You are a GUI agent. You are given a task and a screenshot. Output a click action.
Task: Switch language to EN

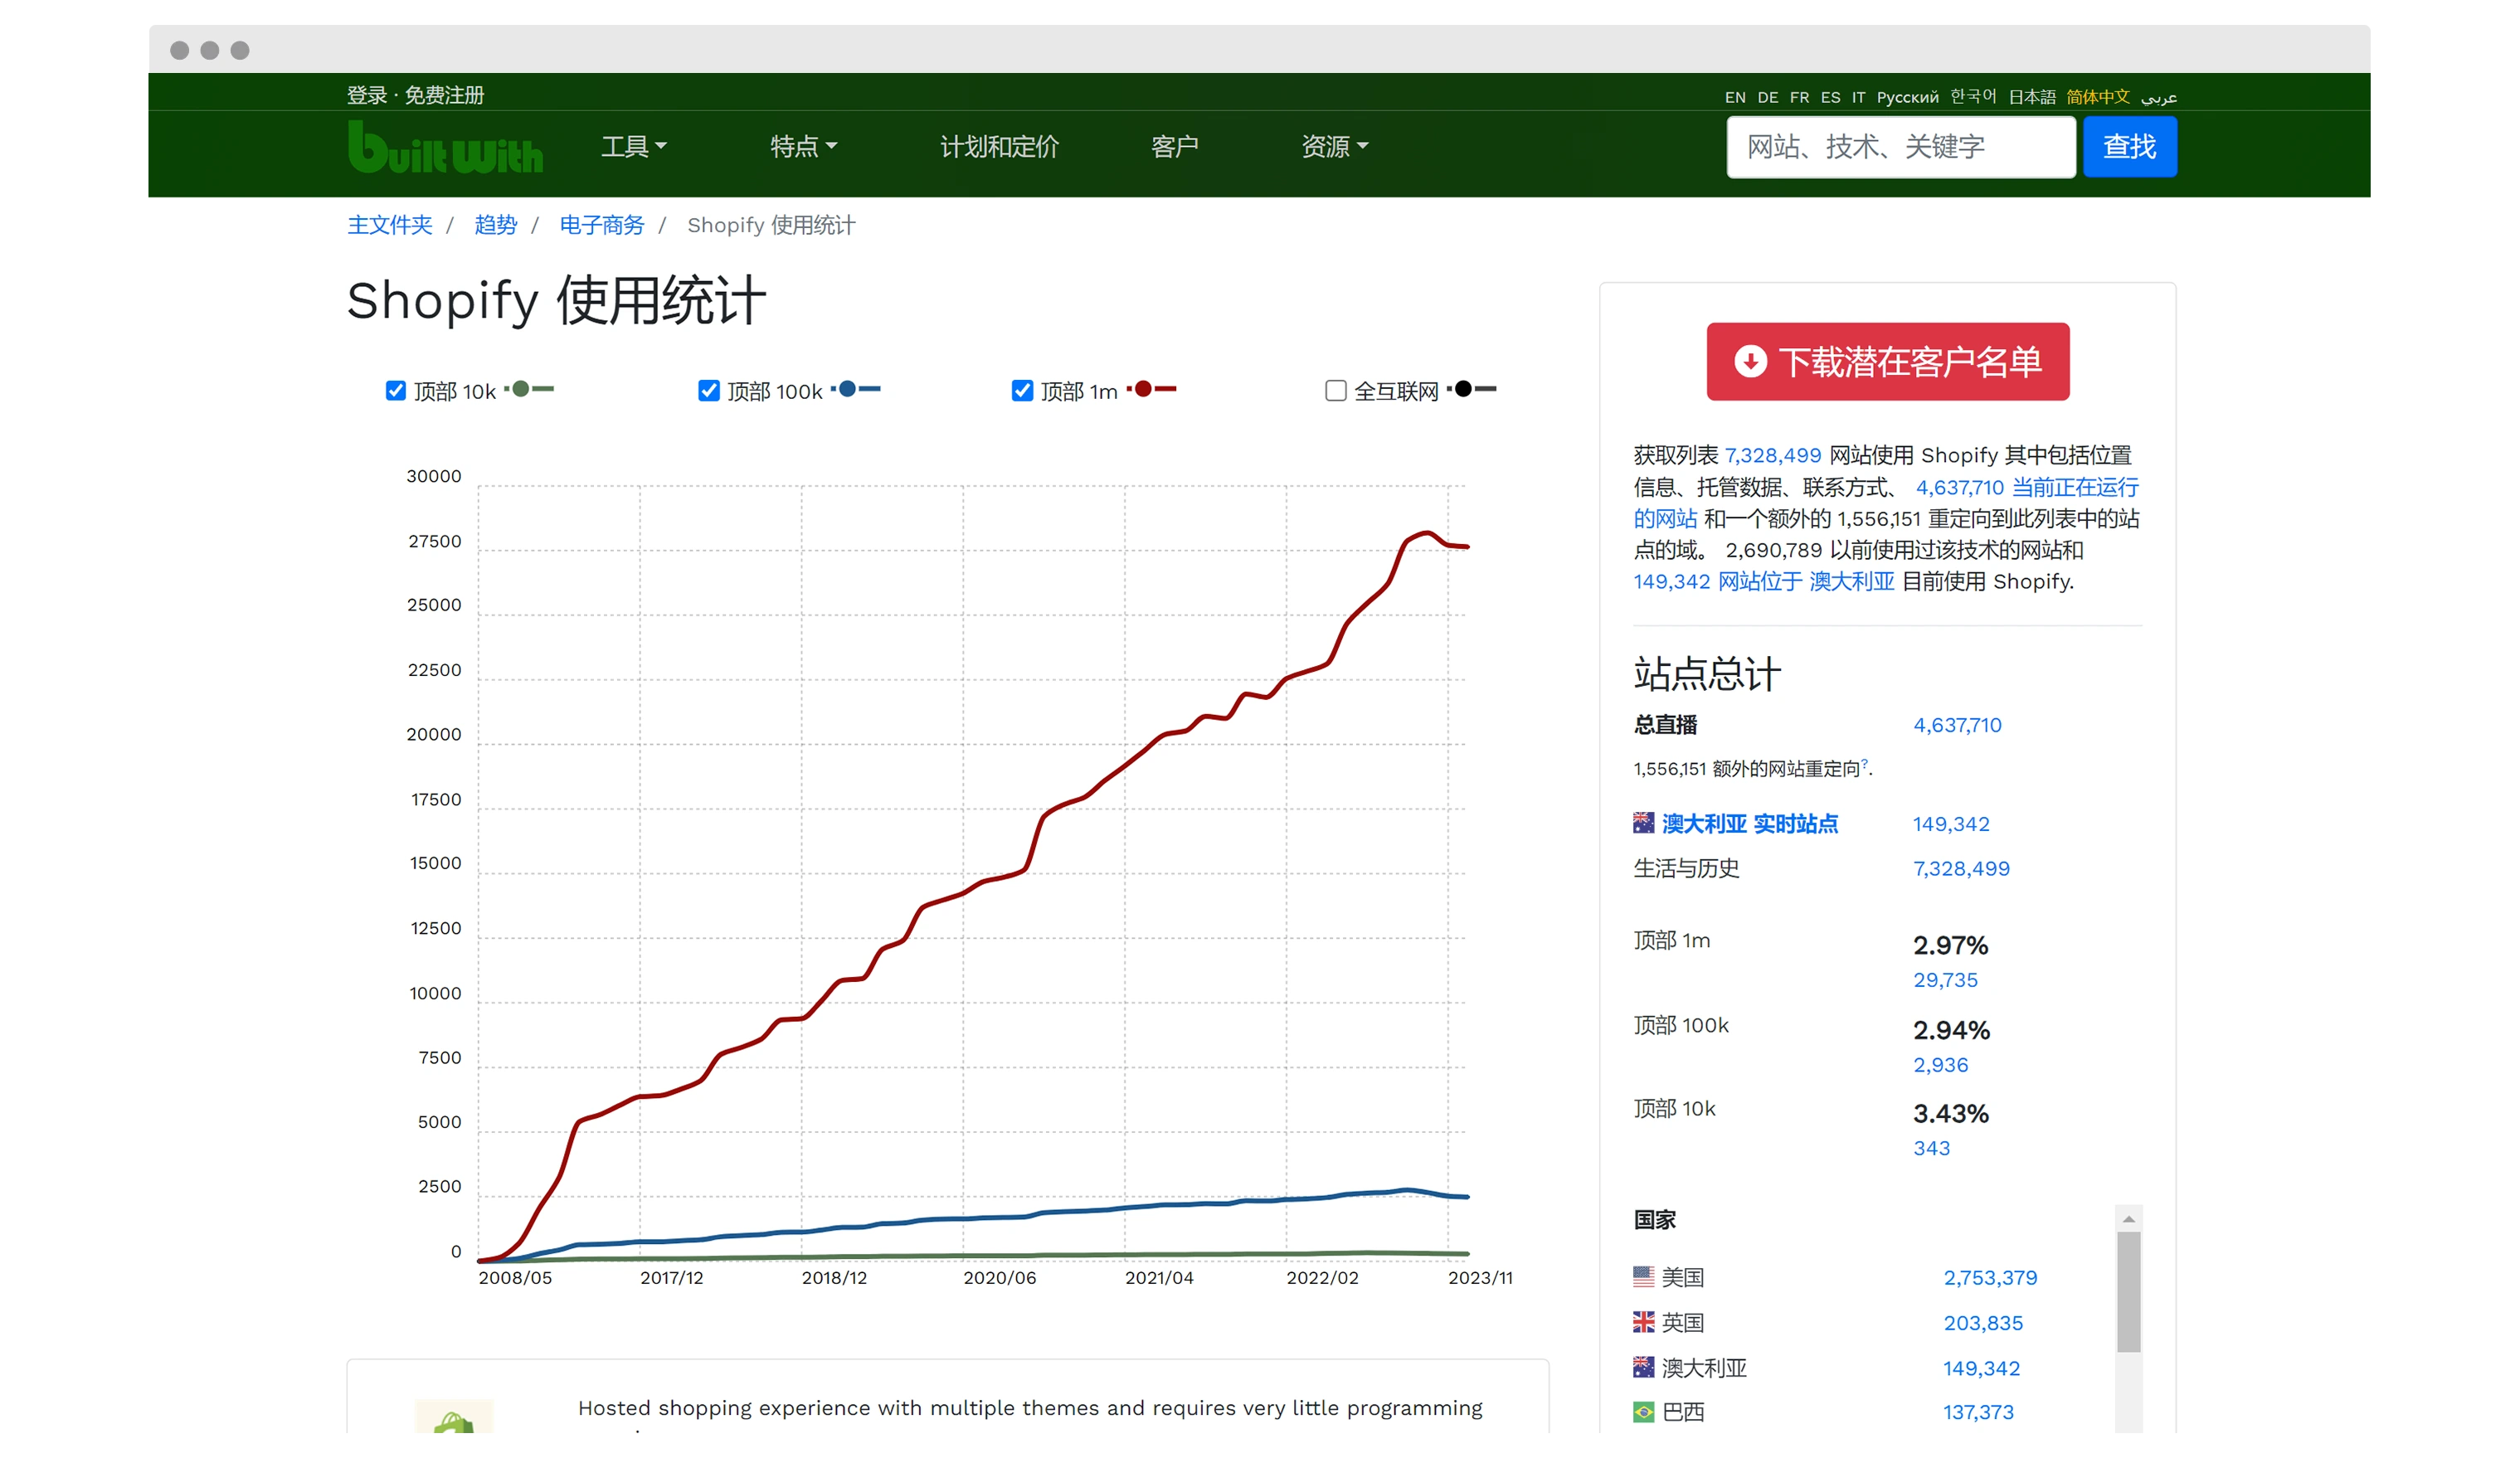(1735, 97)
